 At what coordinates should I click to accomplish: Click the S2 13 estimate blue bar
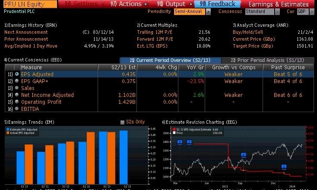tap(124, 158)
